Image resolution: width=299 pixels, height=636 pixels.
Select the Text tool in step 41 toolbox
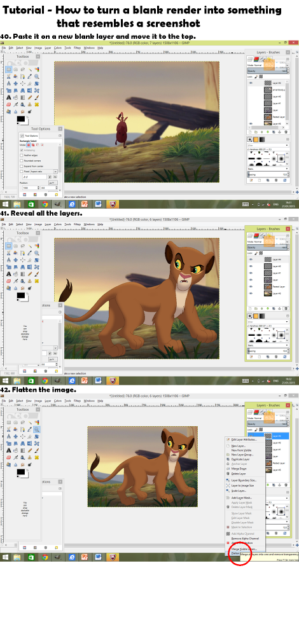point(8,273)
